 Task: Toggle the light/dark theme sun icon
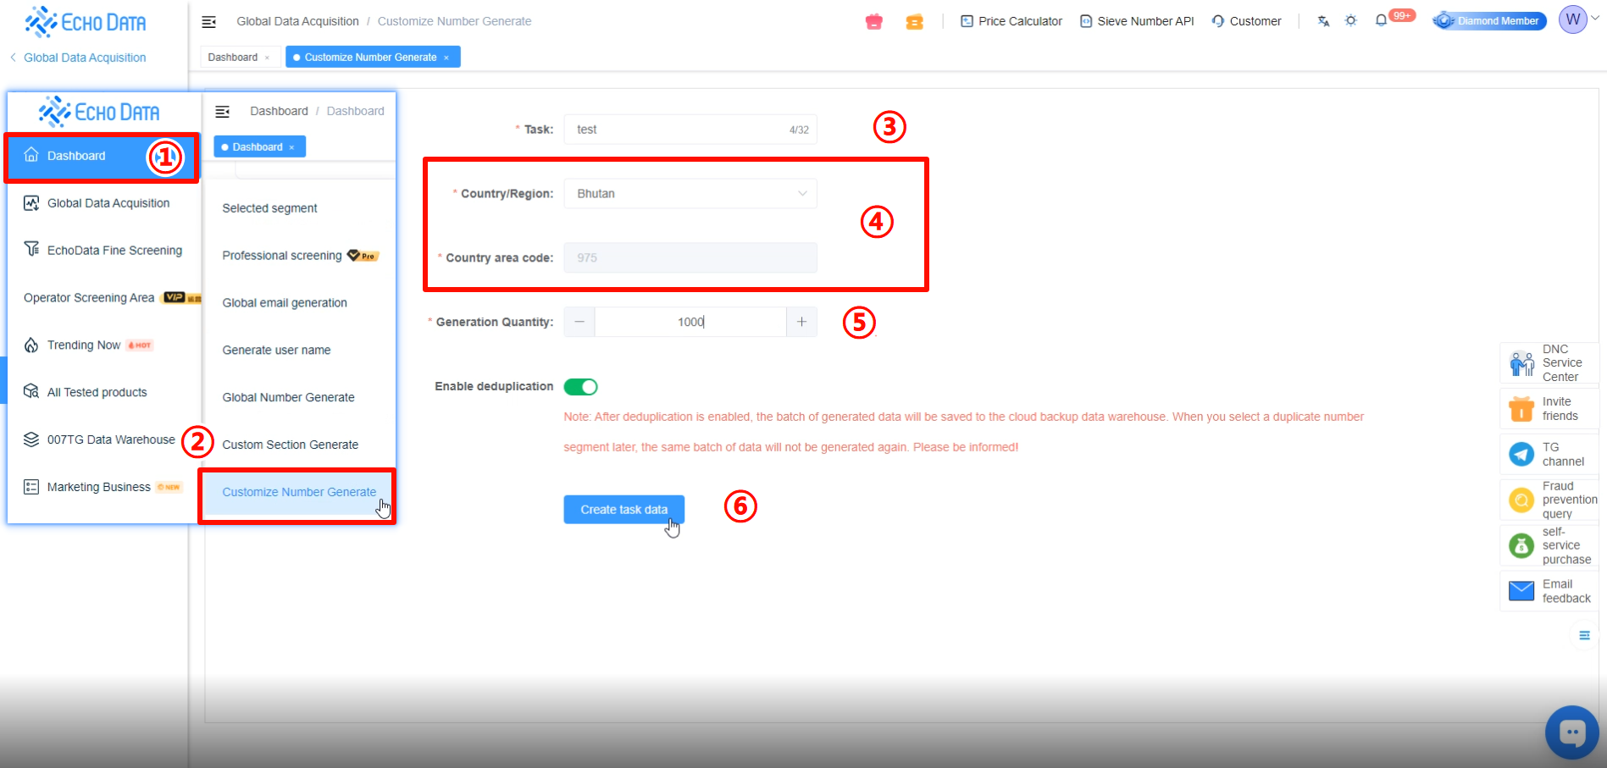coord(1351,20)
